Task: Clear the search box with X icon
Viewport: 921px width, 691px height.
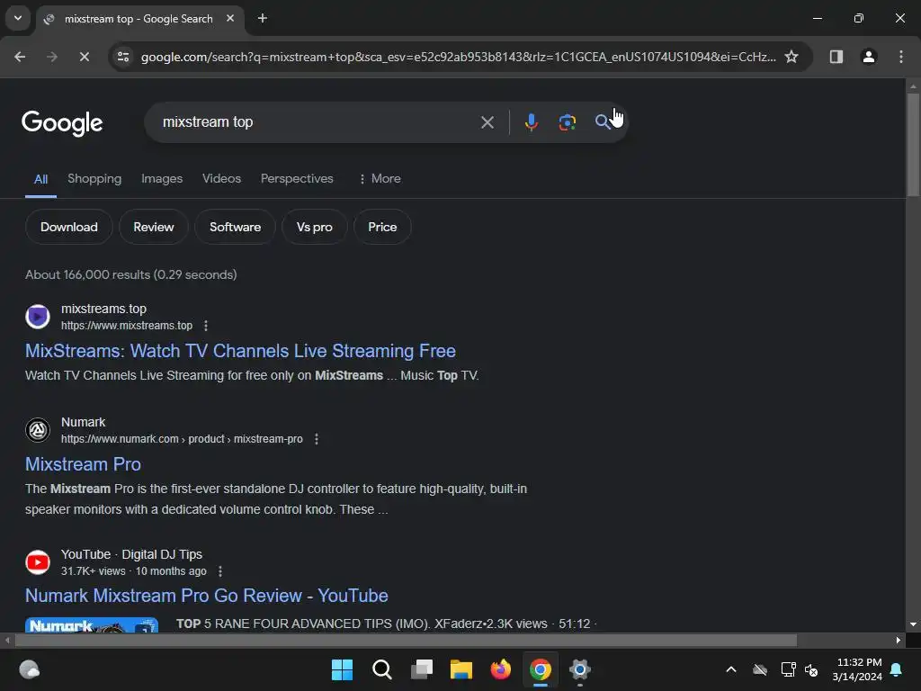Action: [x=487, y=122]
